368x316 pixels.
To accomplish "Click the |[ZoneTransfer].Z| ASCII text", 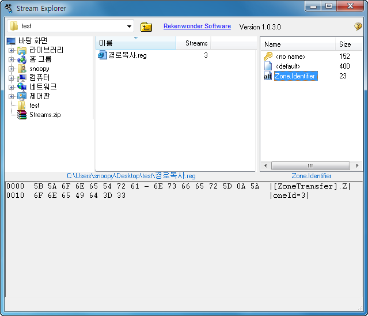I will (310, 186).
